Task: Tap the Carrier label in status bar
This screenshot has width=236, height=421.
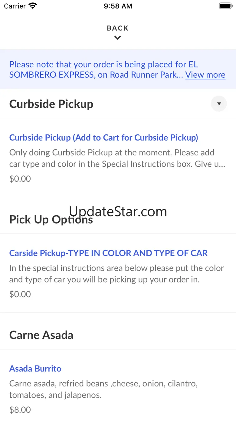Action: (x=15, y=6)
